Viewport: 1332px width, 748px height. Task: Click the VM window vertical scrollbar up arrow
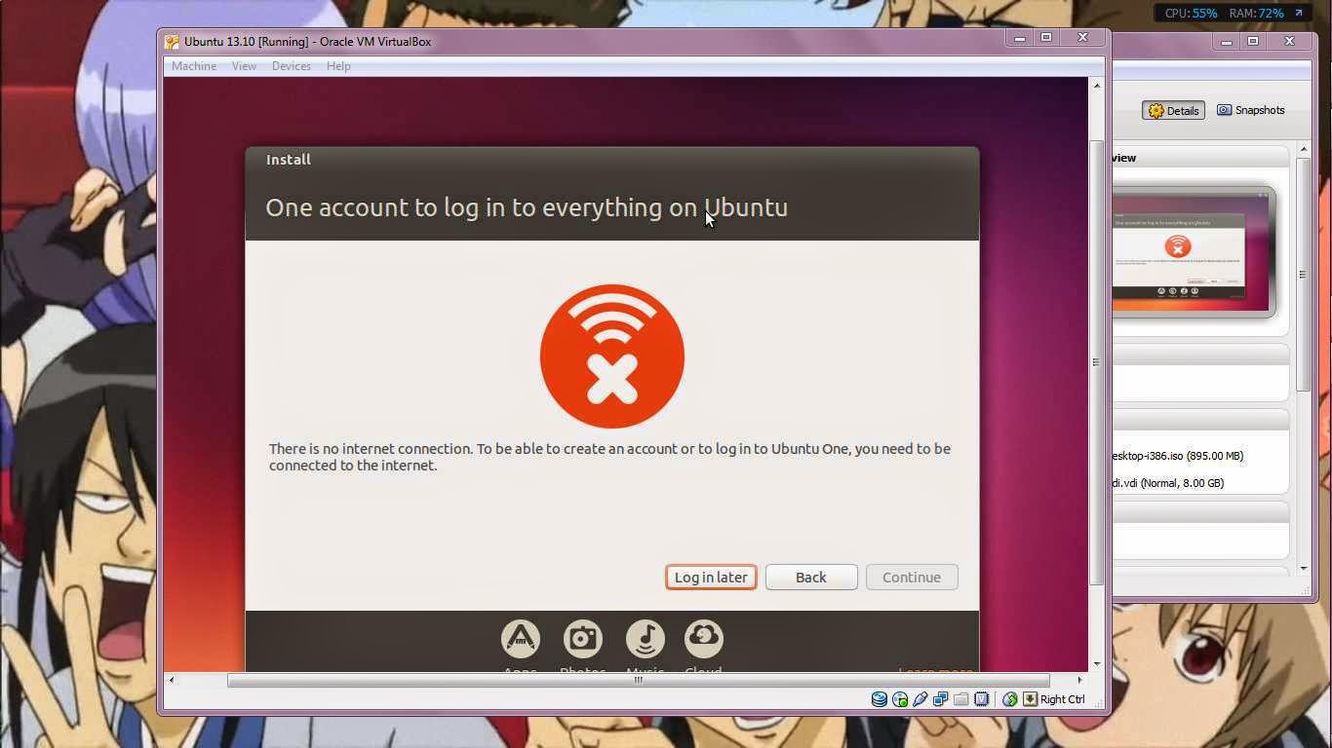(1096, 86)
